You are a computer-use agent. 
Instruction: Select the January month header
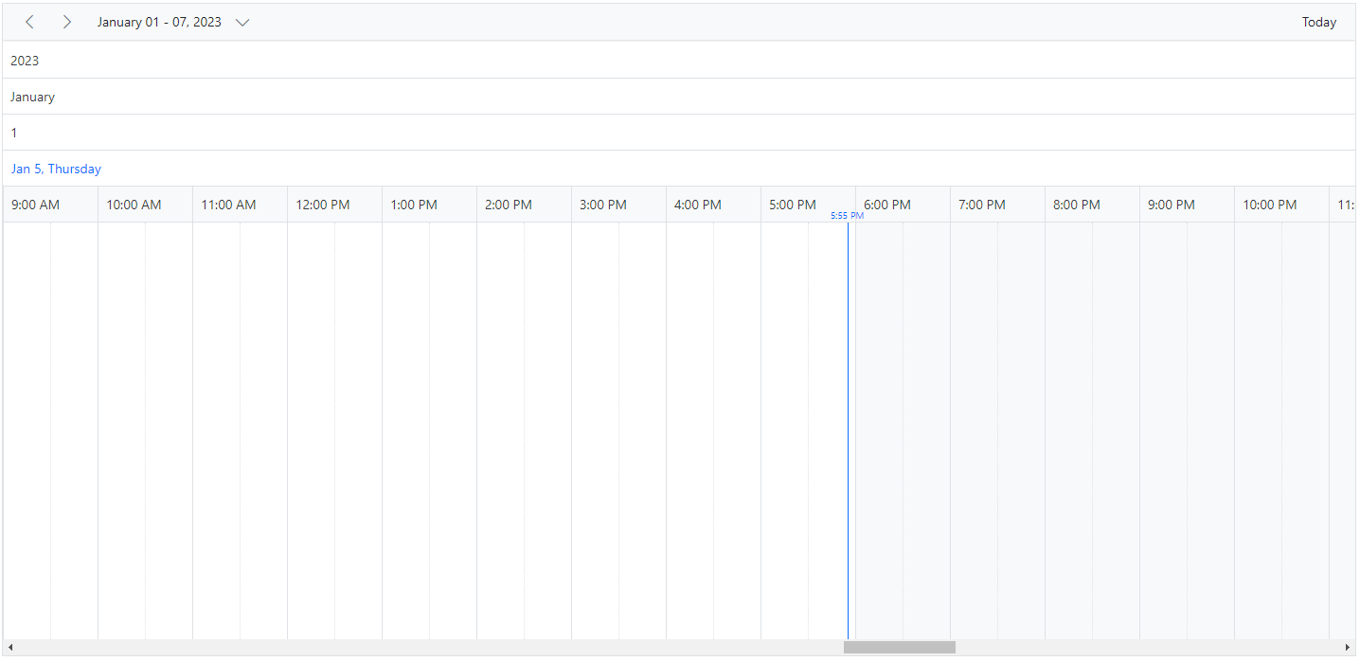tap(679, 97)
